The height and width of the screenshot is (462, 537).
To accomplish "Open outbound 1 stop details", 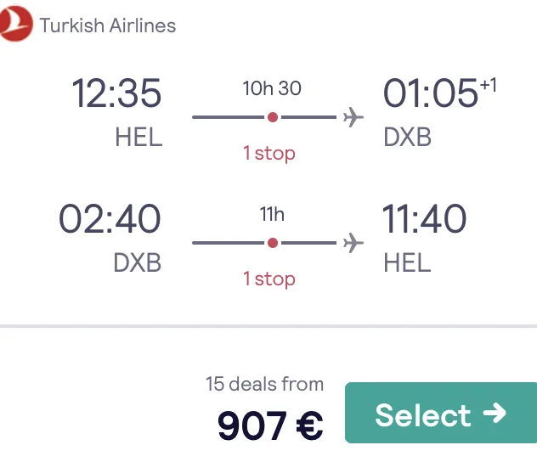I will click(269, 154).
